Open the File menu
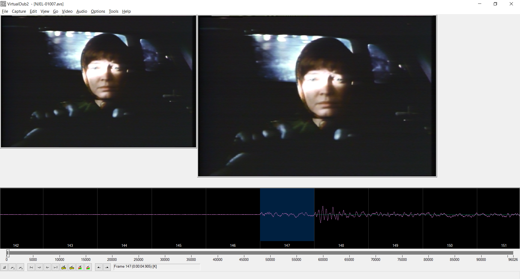 (5, 11)
